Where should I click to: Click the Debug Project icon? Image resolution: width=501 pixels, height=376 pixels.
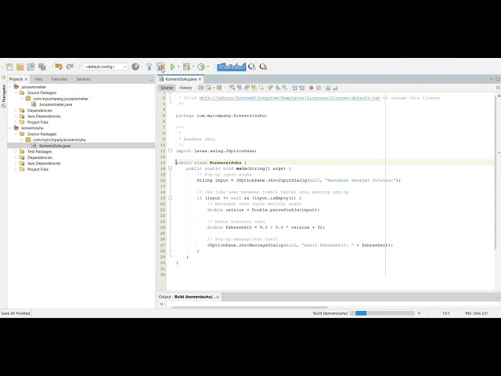(186, 67)
